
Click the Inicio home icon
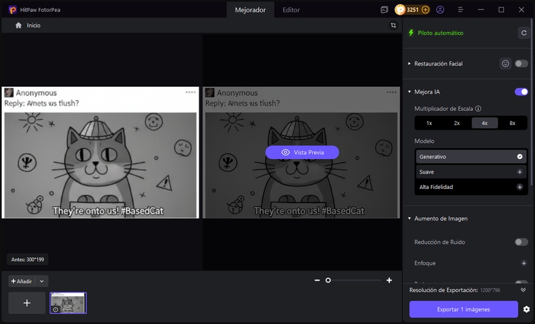point(19,25)
